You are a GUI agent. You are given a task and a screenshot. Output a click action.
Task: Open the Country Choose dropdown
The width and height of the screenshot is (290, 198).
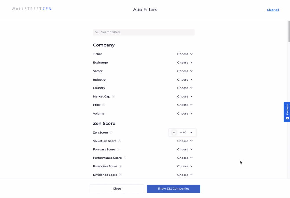pyautogui.click(x=185, y=88)
